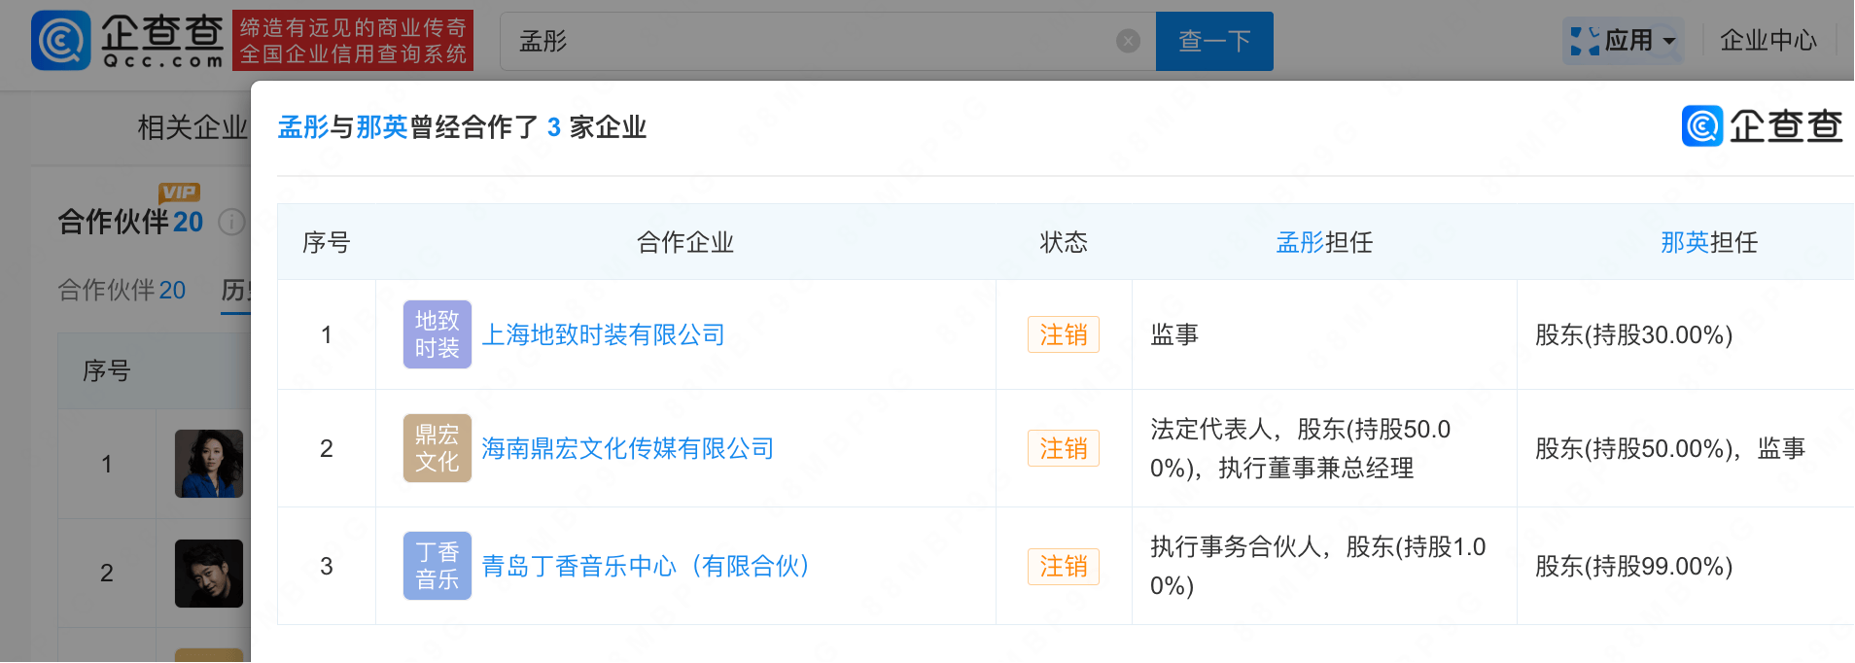Open the 应用 dropdown menu
The image size is (1855, 663).
[1625, 41]
